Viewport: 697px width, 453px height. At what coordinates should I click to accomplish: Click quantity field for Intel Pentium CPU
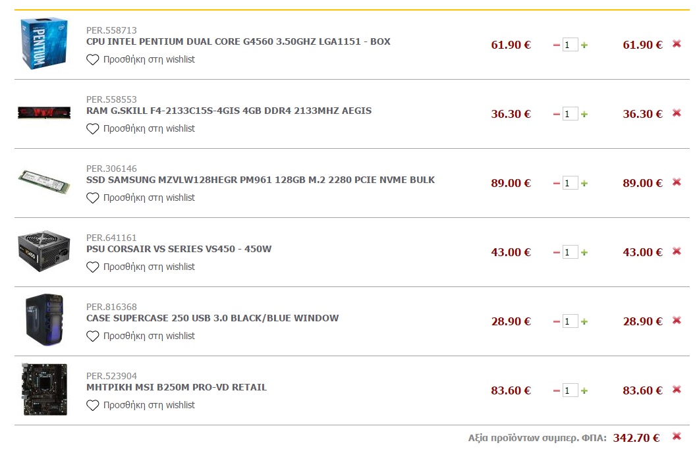point(571,45)
